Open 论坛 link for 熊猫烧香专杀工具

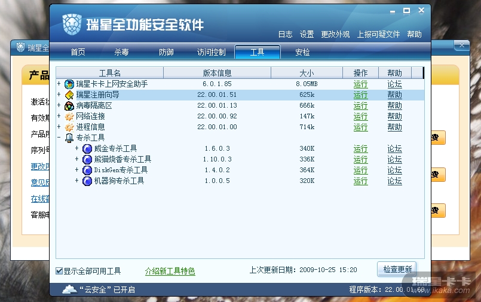pos(394,159)
